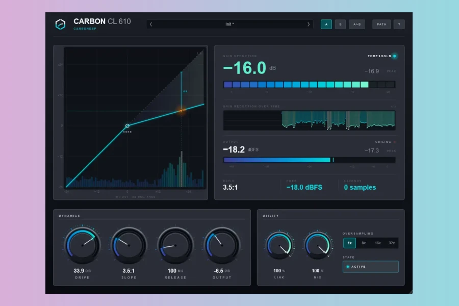Select the A comparison slot
This screenshot has width=459, height=306.
[x=326, y=24]
